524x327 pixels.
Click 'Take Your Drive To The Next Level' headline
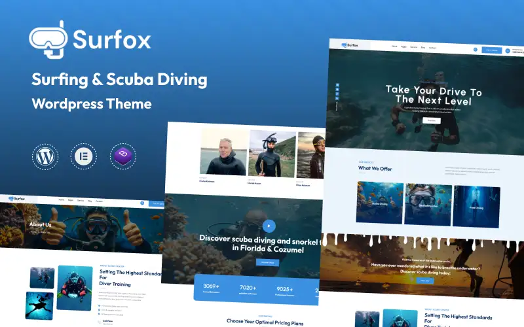(x=434, y=95)
